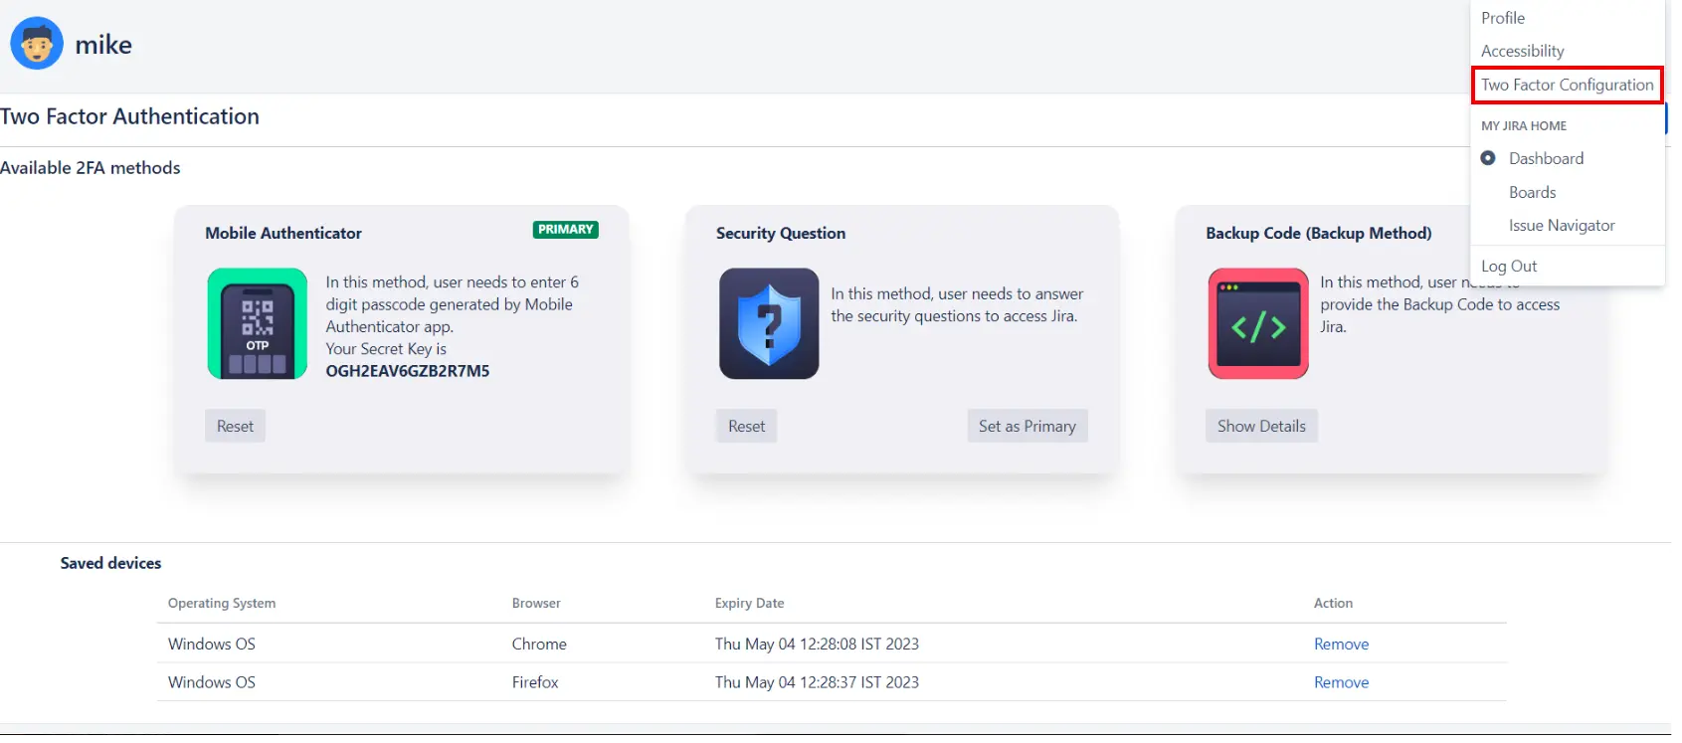Image resolution: width=1682 pixels, height=743 pixels.
Task: Remove the Firefox saved device
Action: 1341,682
